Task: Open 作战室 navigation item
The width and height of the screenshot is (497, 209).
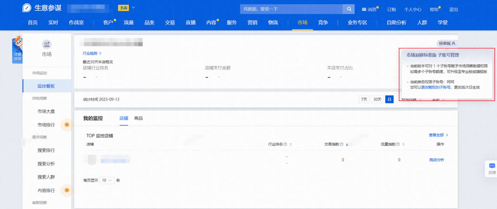Action: [76, 23]
